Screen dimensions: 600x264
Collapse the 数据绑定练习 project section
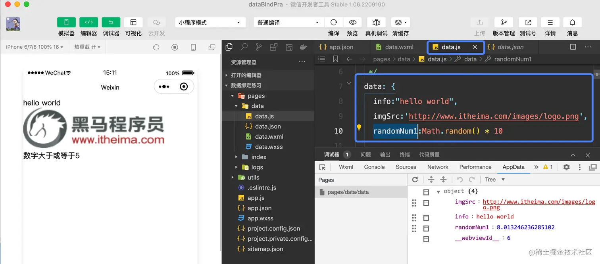268,85
